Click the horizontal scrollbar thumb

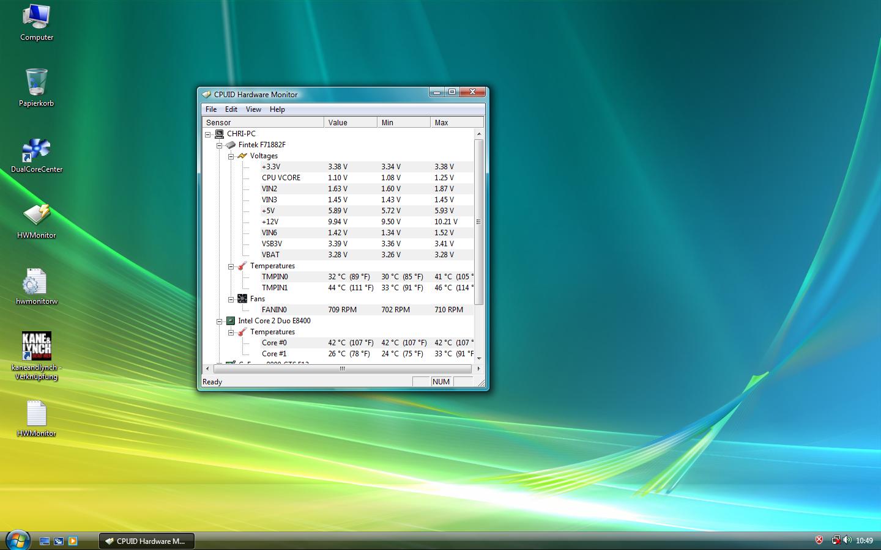coord(342,369)
